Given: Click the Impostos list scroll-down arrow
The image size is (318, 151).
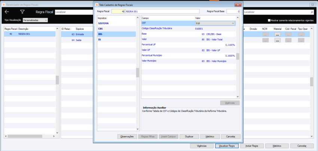Looking at the screenshot, I should pos(138,129).
